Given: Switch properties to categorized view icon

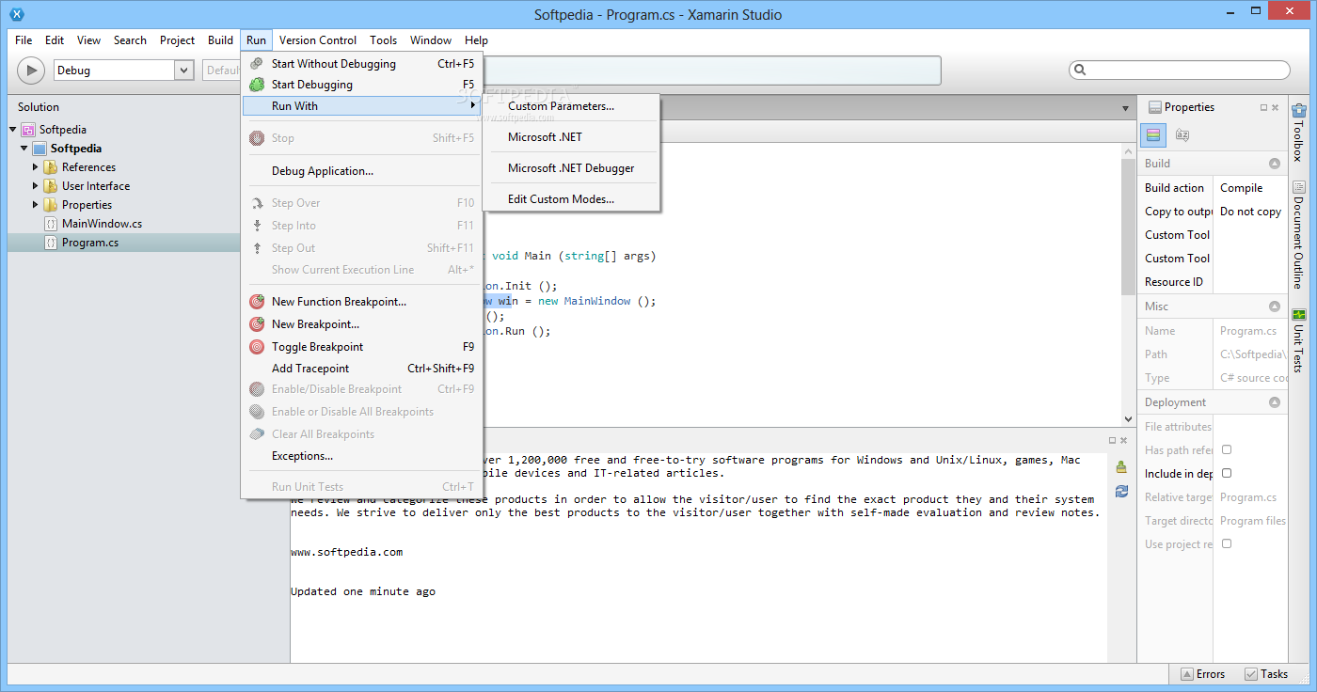Looking at the screenshot, I should (1154, 135).
